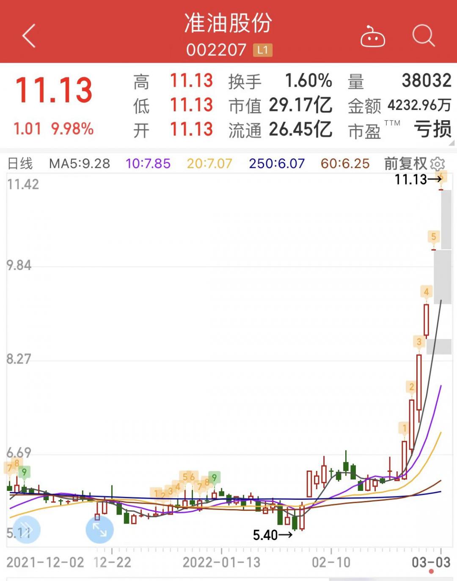The width and height of the screenshot is (457, 581).
Task: Tap the 2022-01-13 date axis label
Action: click(x=221, y=562)
